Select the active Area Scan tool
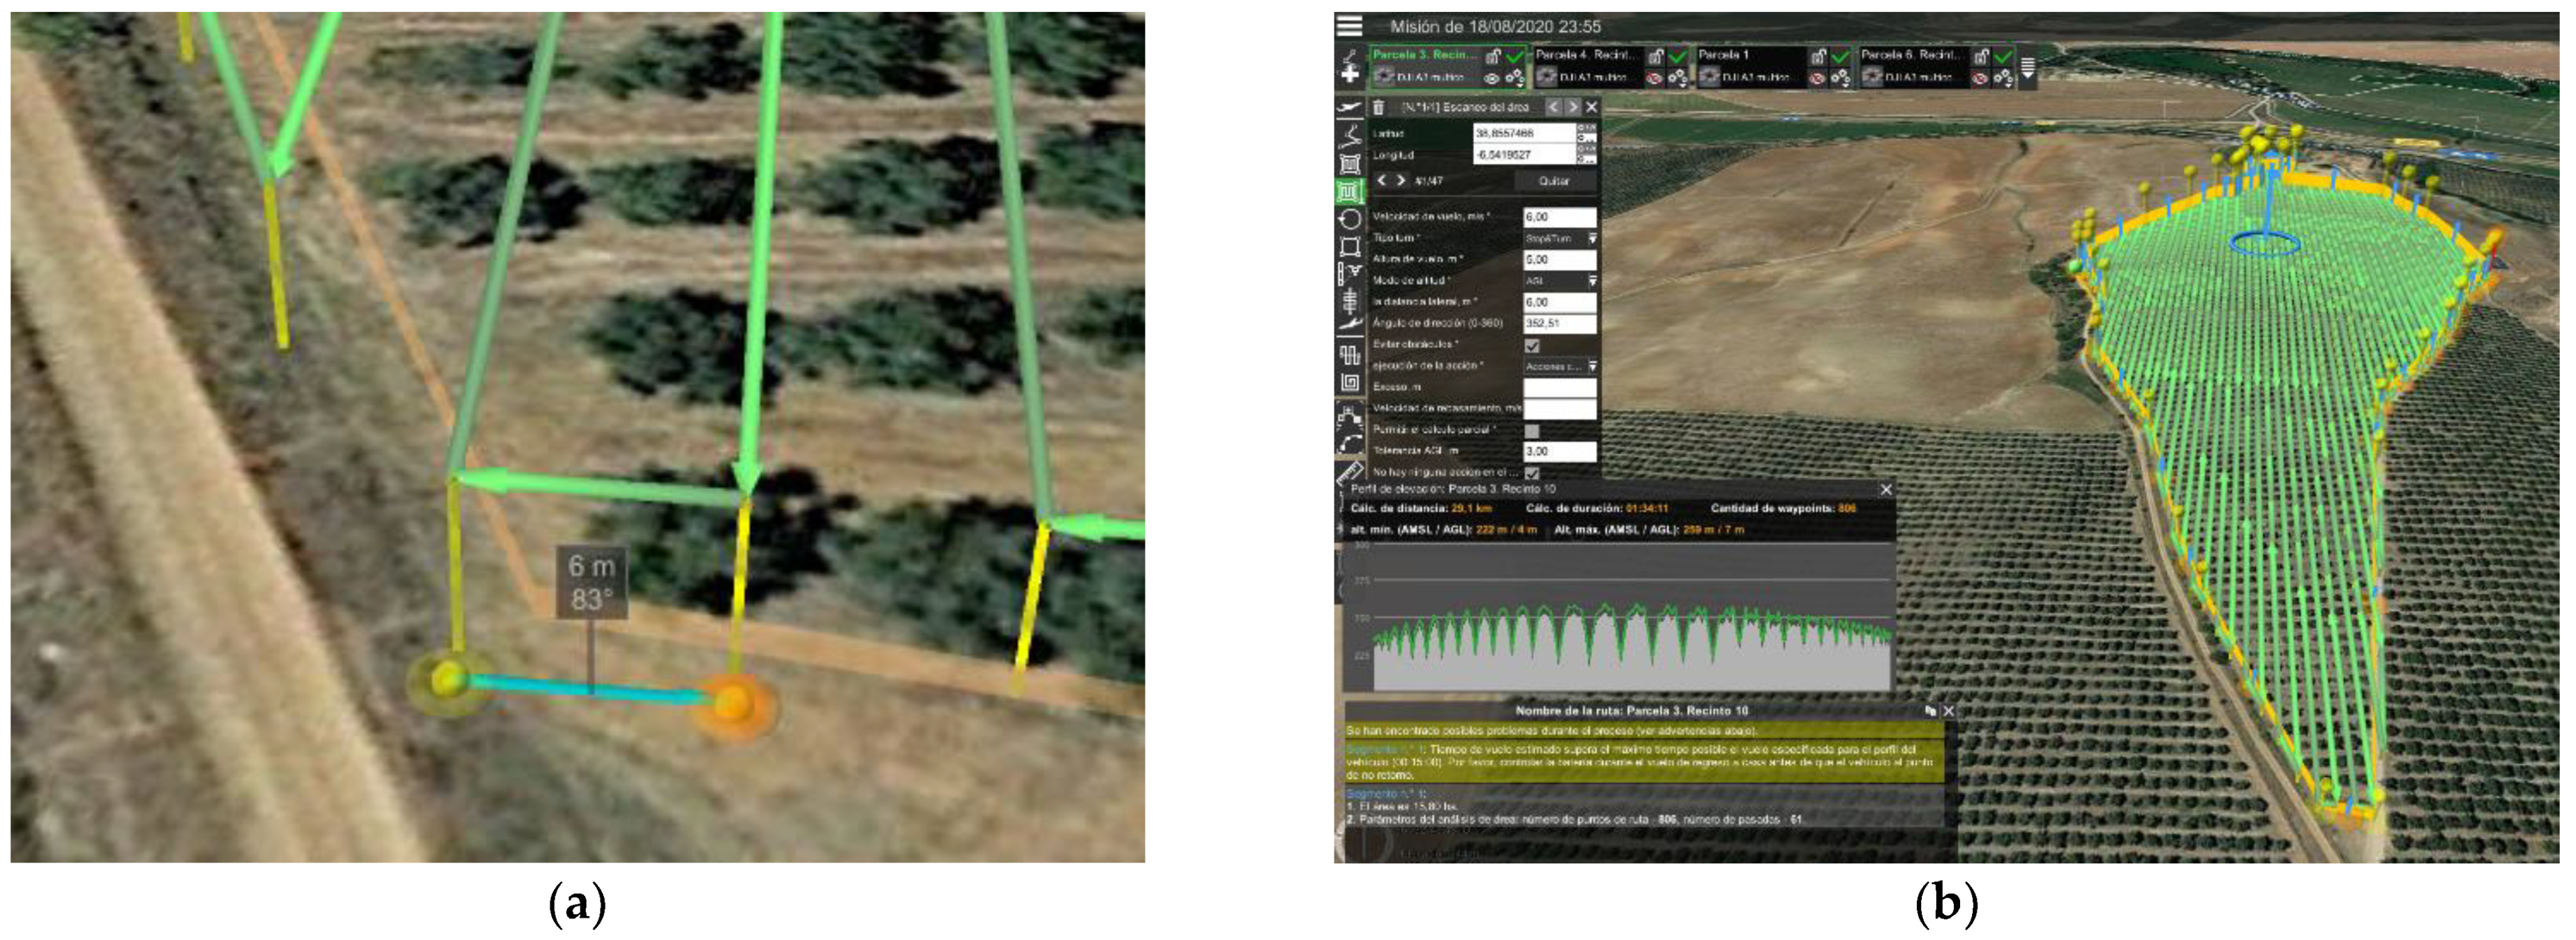The width and height of the screenshot is (2576, 940). coord(1350,191)
